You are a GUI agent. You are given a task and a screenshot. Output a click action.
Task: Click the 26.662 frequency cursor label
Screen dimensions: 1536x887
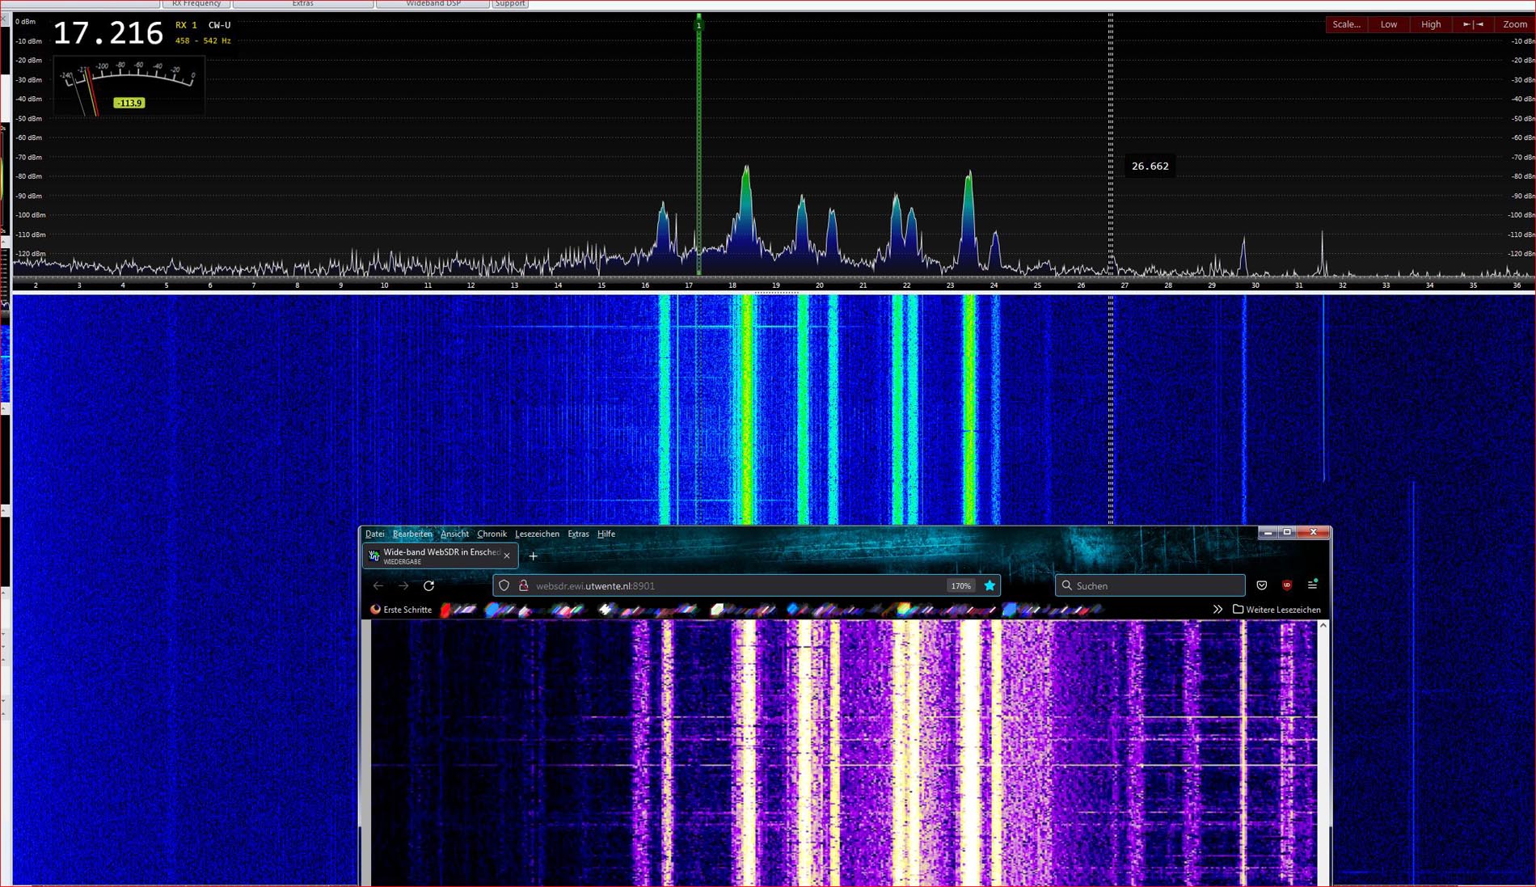(1150, 167)
